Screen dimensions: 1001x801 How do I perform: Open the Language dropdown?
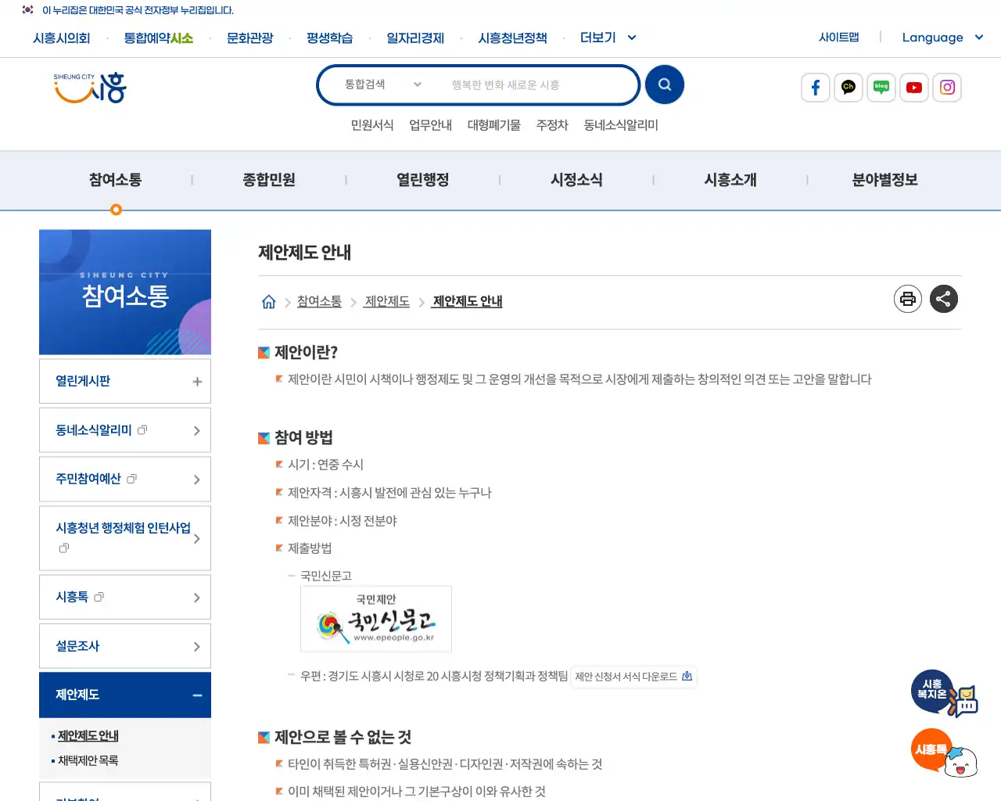tap(942, 38)
